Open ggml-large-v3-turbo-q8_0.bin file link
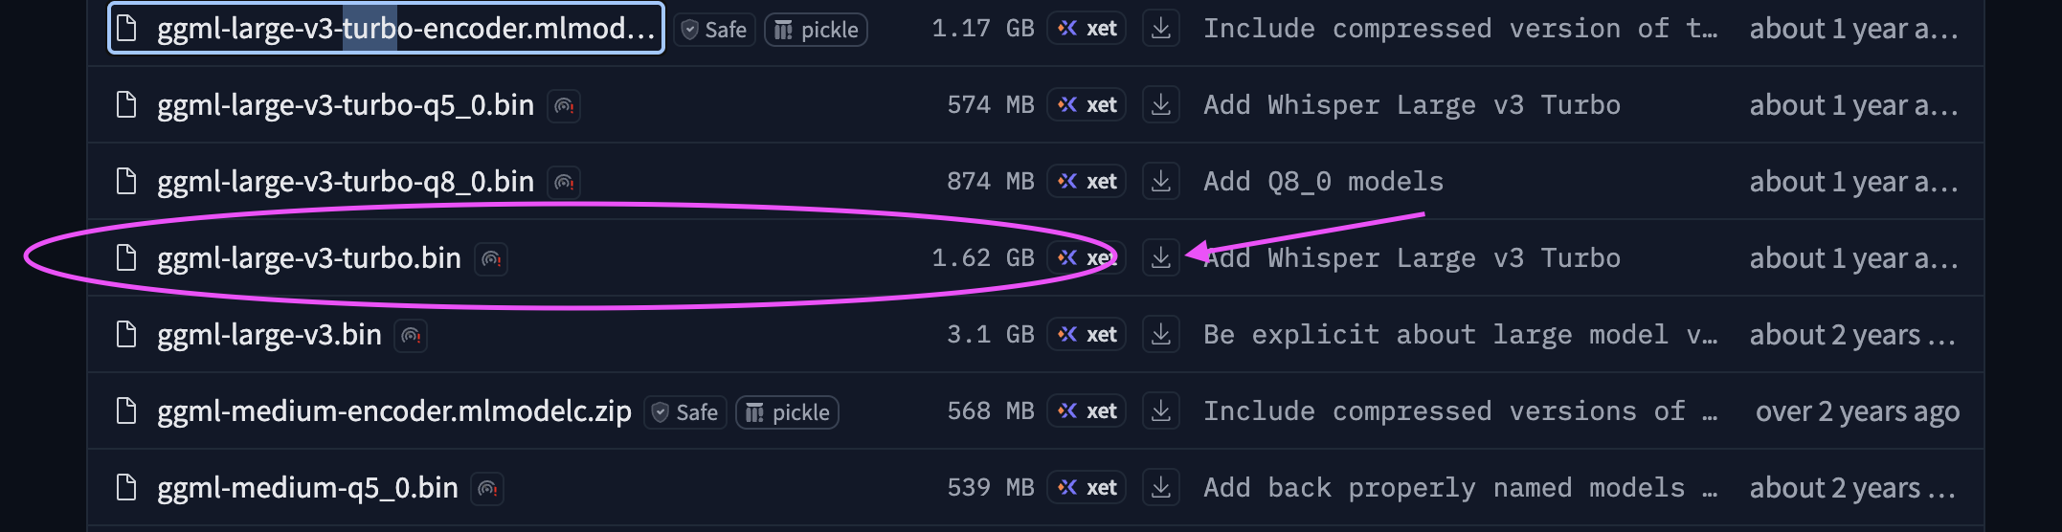The width and height of the screenshot is (2062, 532). pyautogui.click(x=345, y=182)
